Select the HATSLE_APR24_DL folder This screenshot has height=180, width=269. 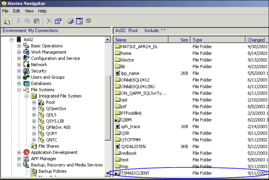pyautogui.click(x=139, y=47)
